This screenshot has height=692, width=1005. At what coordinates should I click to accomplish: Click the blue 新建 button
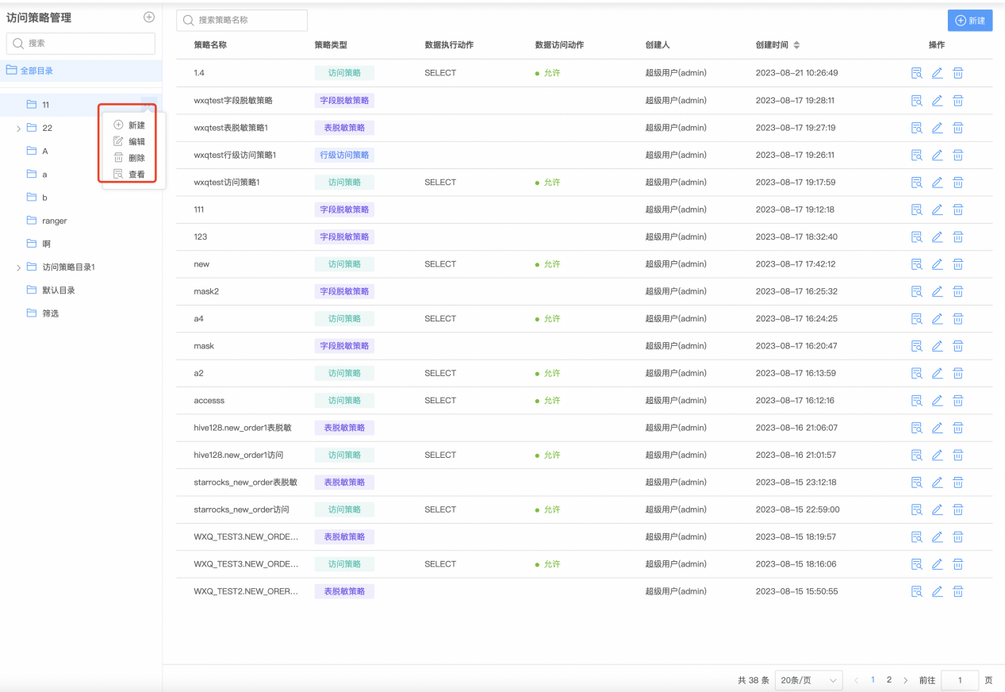970,21
